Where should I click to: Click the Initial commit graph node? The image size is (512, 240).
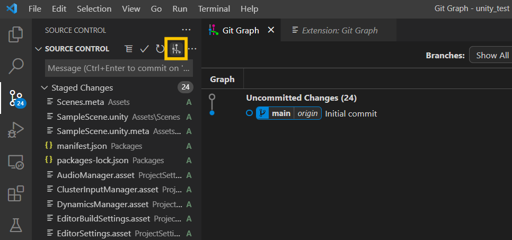(212, 113)
